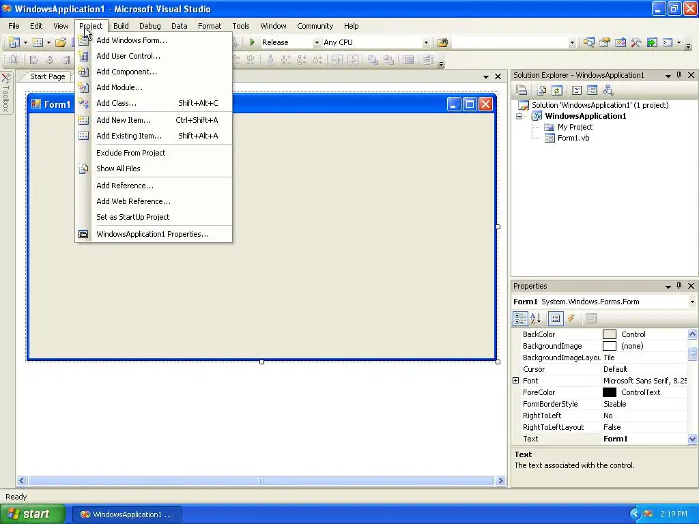Screen dimensions: 699x524
Task: Open the Find combo box dropdown arrow
Action: tap(572, 43)
